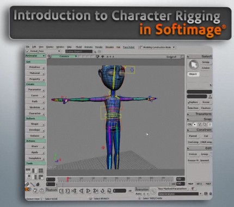Image resolution: width=234 pixels, height=207 pixels.
Task: Click the snap-to-surface icon in Snap panel
Action: click(205, 124)
